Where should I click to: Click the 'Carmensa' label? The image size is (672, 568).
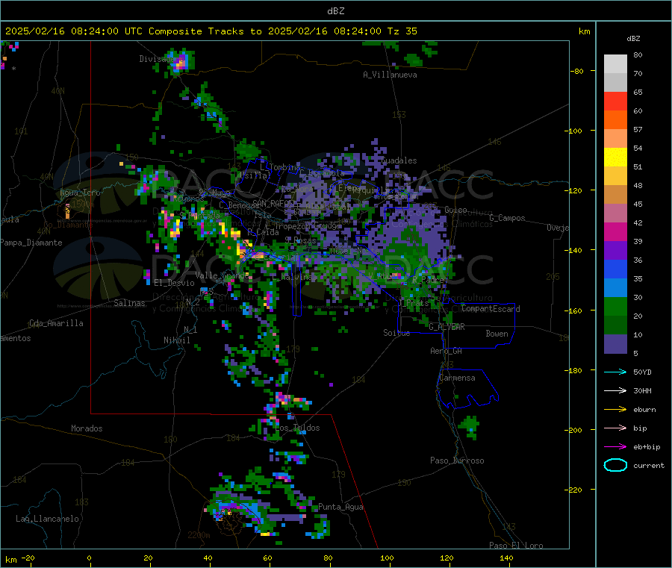pos(457,378)
